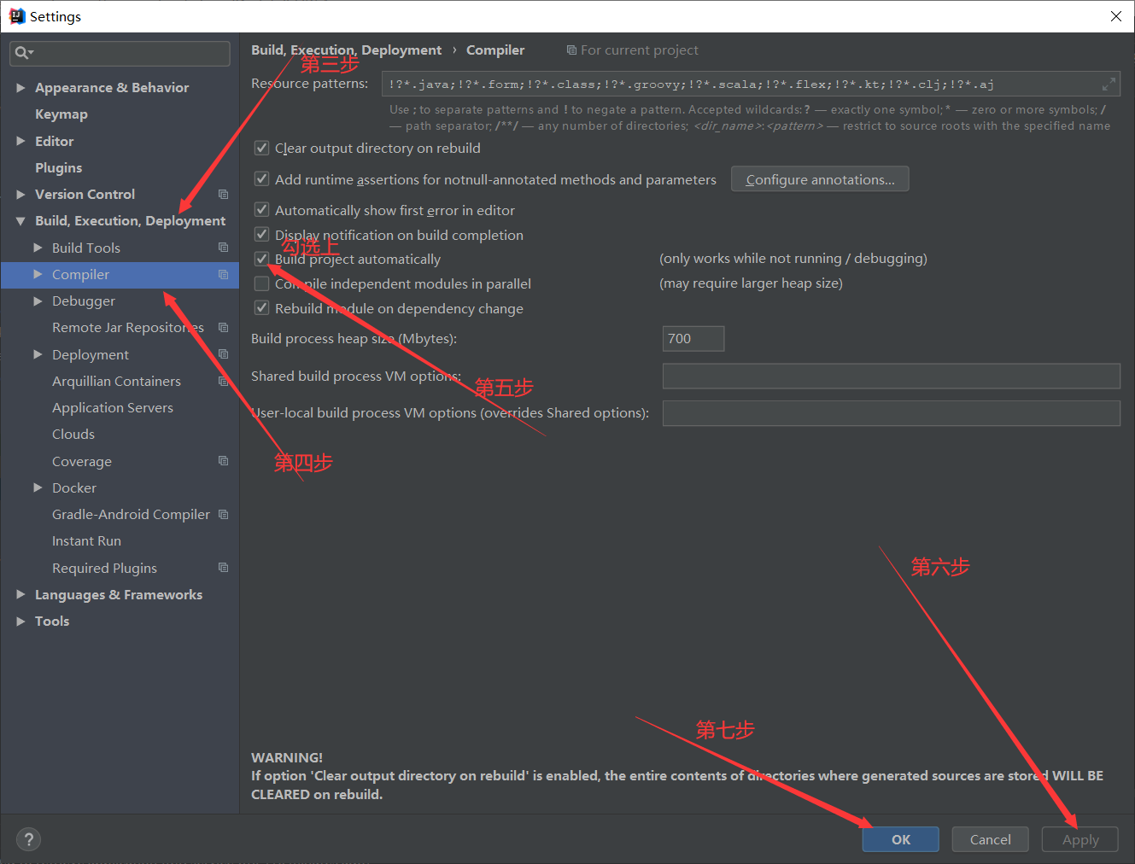
Task: Click the search magnifier icon in settings search
Action: tap(23, 53)
